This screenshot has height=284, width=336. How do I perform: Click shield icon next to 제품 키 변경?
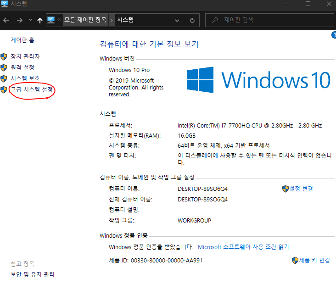point(295,261)
